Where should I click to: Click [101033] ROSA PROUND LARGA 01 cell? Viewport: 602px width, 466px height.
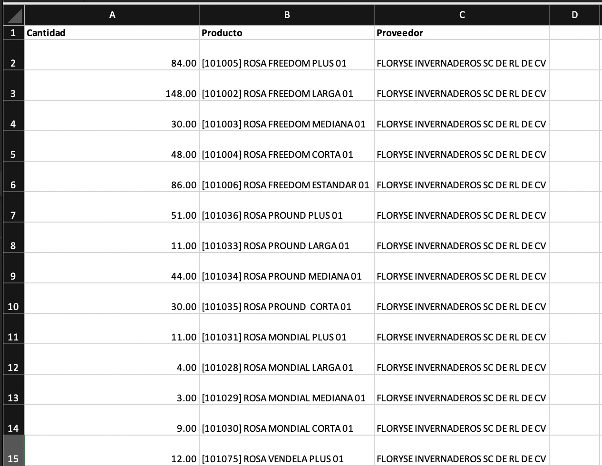287,238
